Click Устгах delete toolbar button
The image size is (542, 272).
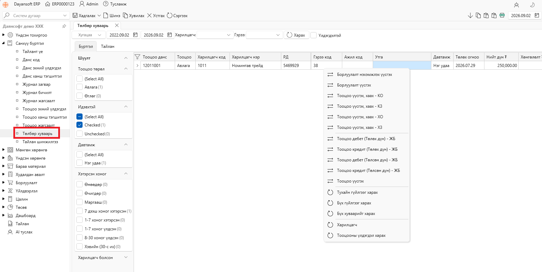tap(156, 16)
